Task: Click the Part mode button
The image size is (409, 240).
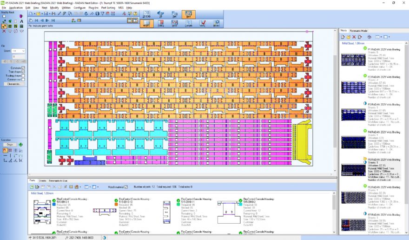Action: [174, 14]
